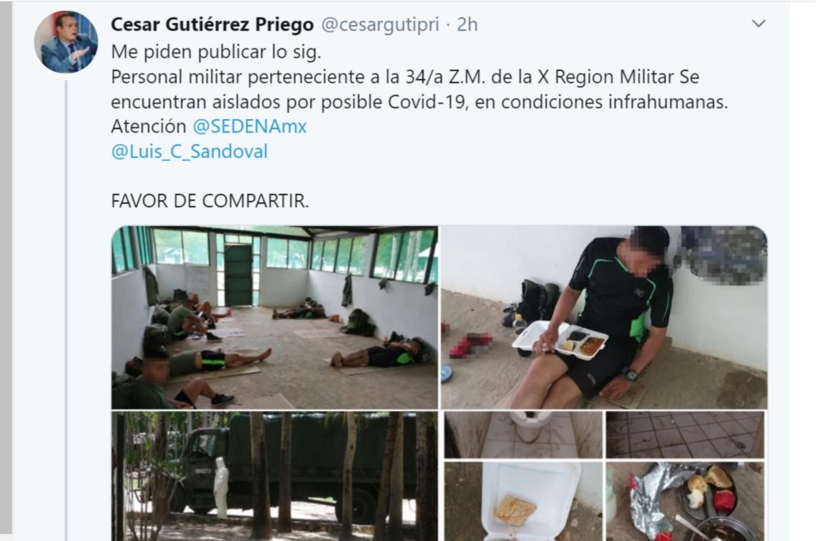816x541 pixels.
Task: Open Cesar Gutiérrez Priego's profile avatar
Action: [65, 42]
